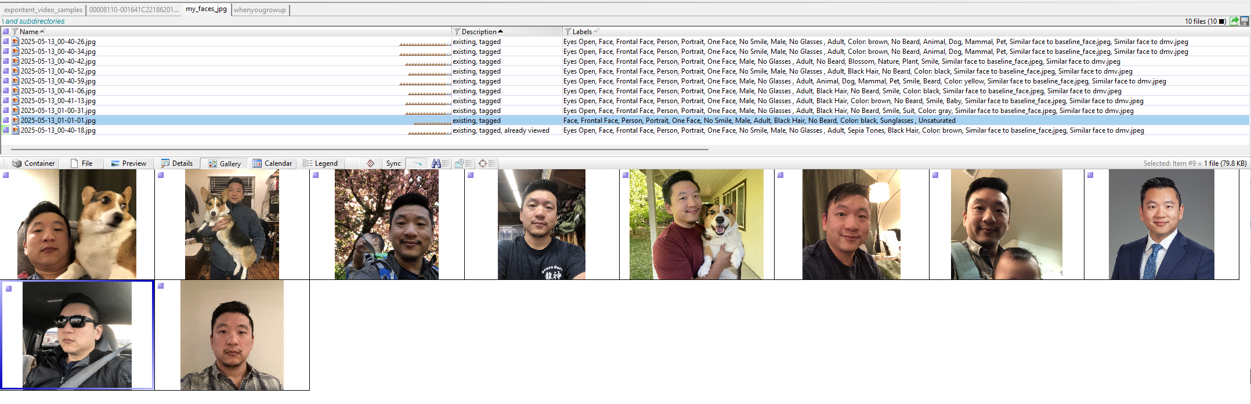The image size is (1251, 404).
Task: Click the floppy disk save icon
Action: click(1244, 21)
